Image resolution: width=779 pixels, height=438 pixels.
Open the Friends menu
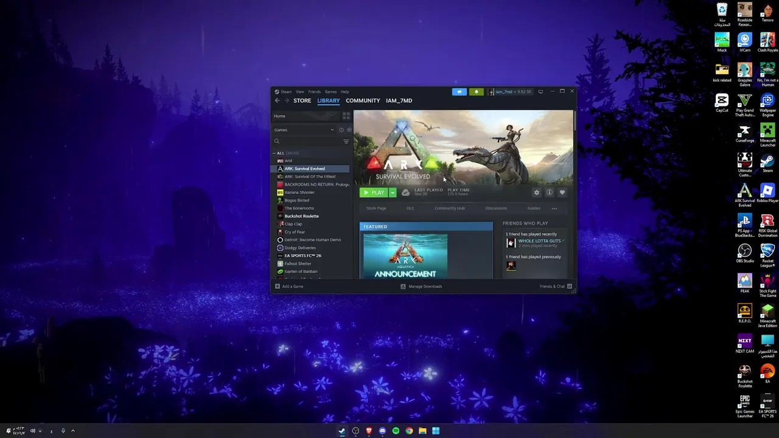pyautogui.click(x=314, y=92)
